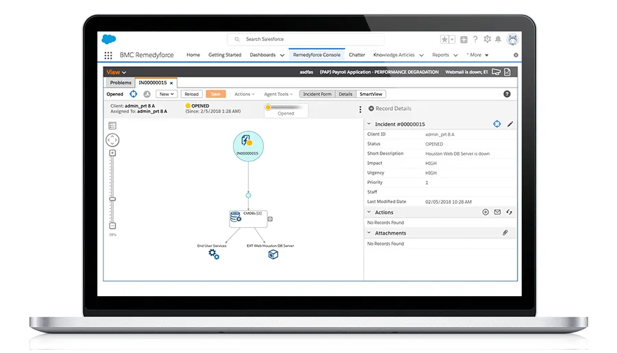Add an attachment with paperclip icon
Image resolution: width=617 pixels, height=353 pixels.
tap(505, 233)
